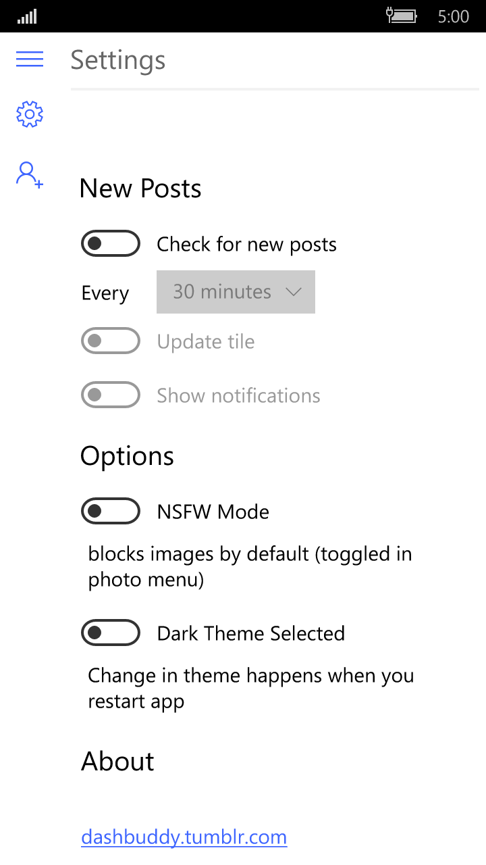This screenshot has width=486, height=865.
Task: Click the Check for new posts label
Action: point(246,244)
